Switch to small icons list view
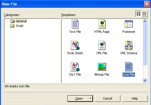151x105 pixels. [144, 14]
